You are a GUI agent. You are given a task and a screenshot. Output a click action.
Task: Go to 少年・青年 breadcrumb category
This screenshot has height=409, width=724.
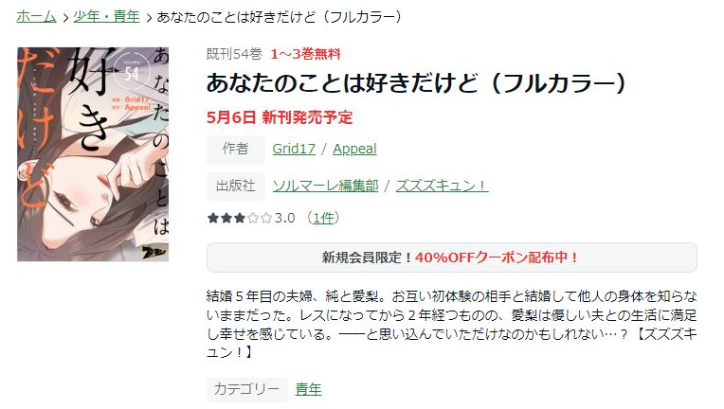[106, 17]
